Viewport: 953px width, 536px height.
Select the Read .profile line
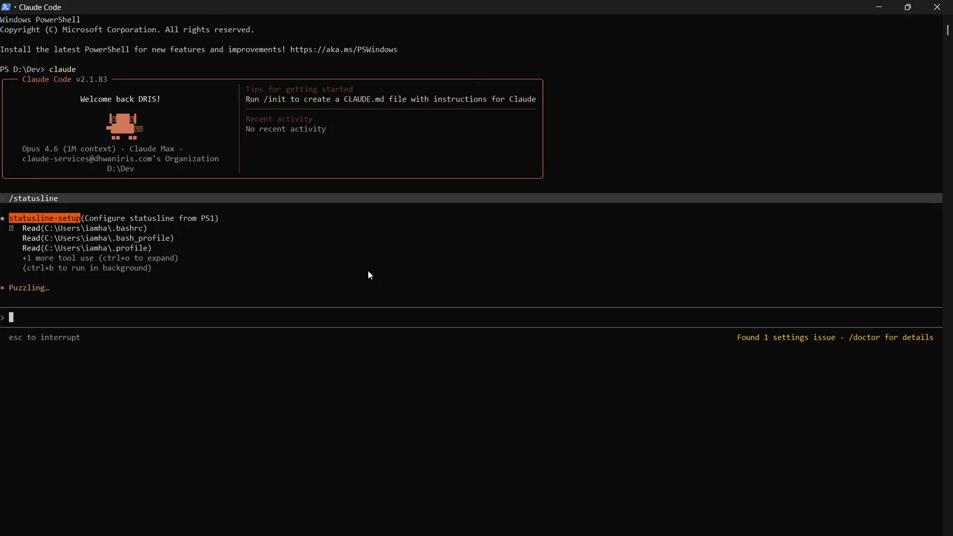[87, 248]
